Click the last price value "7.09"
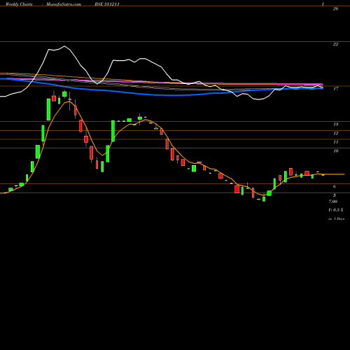350x350 pixels. coord(333,202)
